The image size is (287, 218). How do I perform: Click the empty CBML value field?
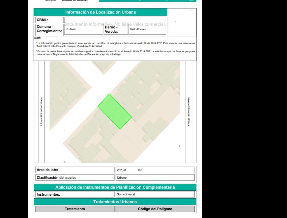coord(115,20)
